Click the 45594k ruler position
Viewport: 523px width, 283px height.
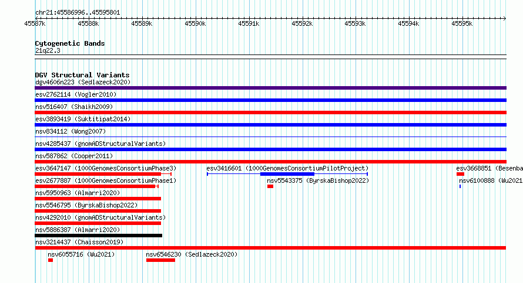coord(408,23)
